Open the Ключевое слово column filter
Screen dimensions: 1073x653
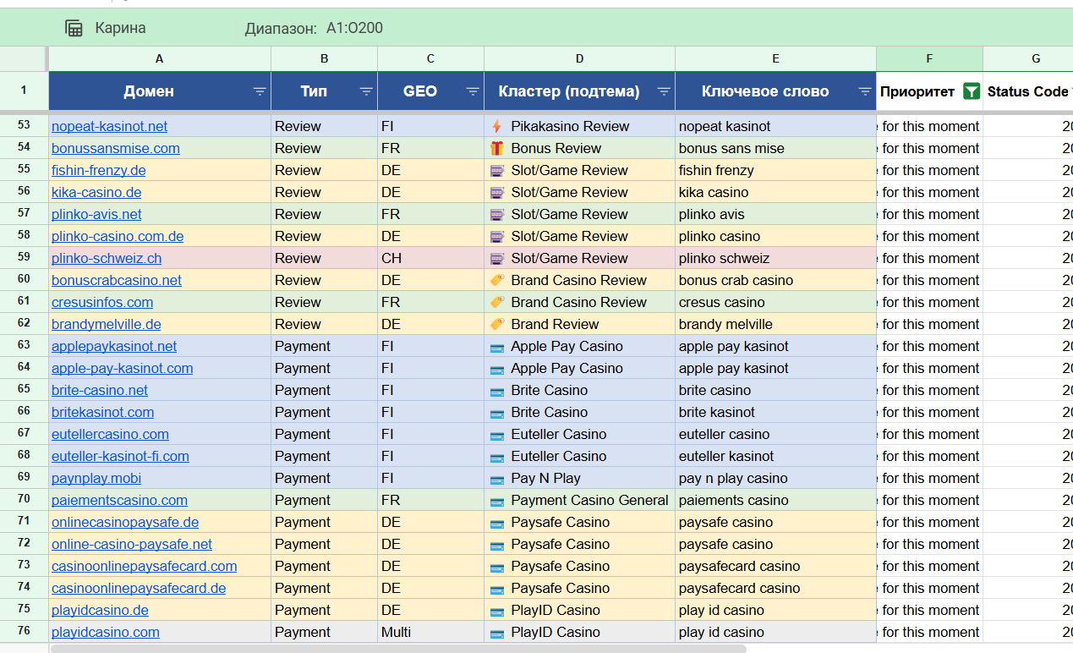(x=865, y=91)
